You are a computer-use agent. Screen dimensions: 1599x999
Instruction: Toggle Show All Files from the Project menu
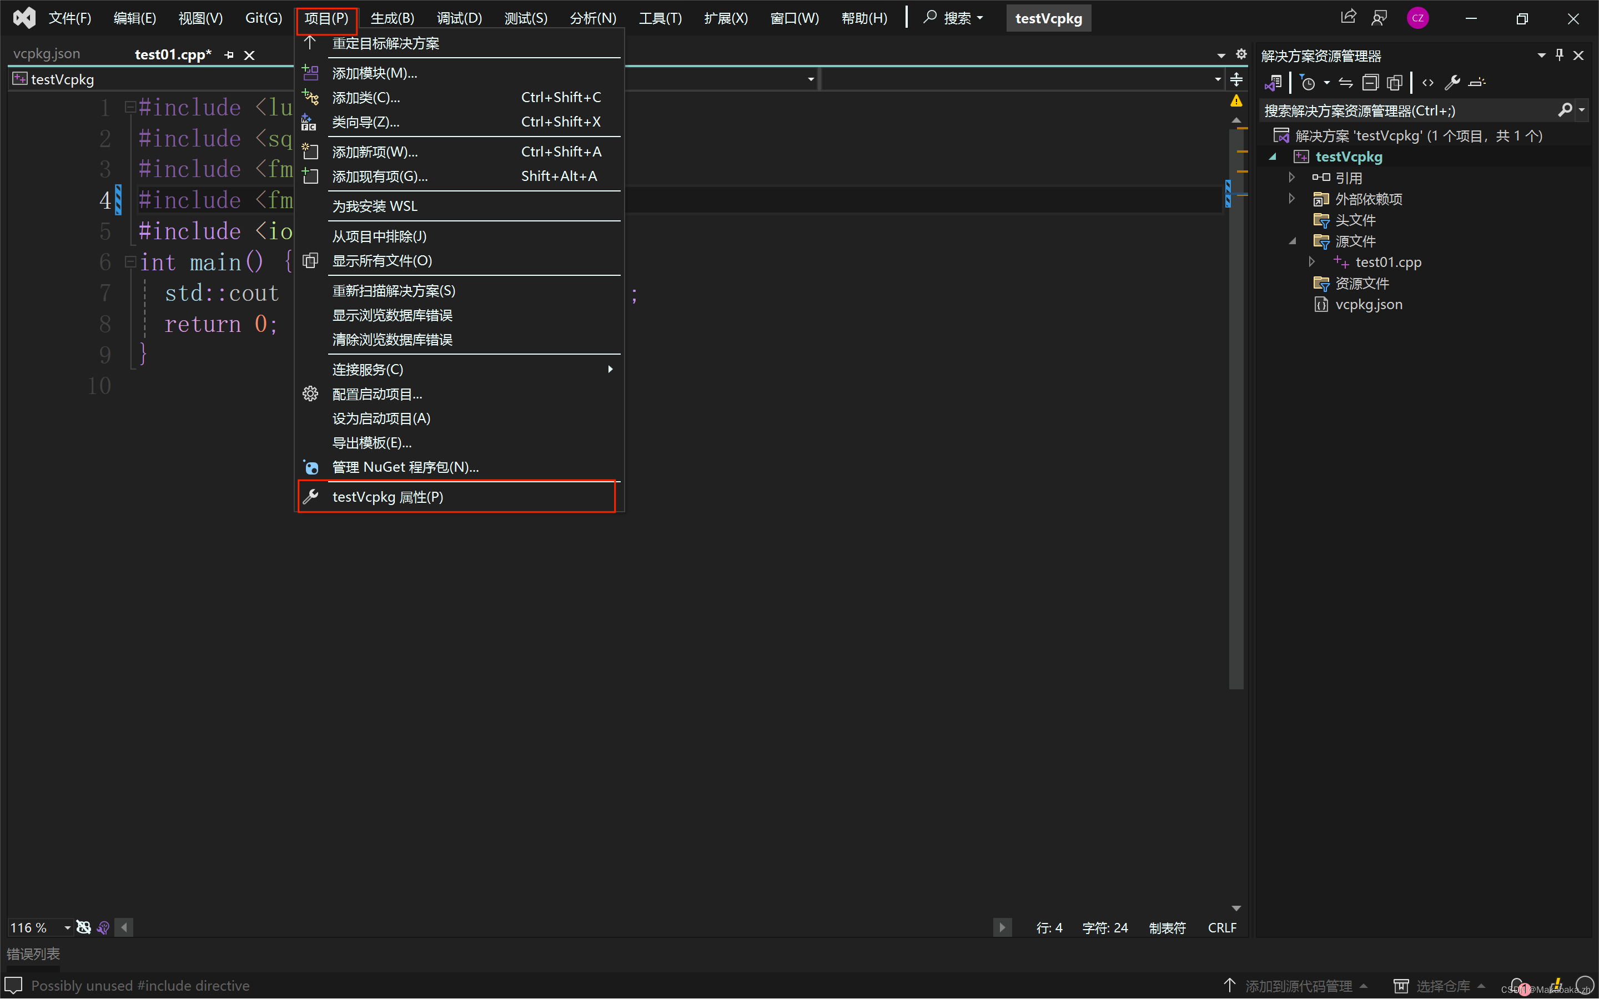(x=381, y=260)
